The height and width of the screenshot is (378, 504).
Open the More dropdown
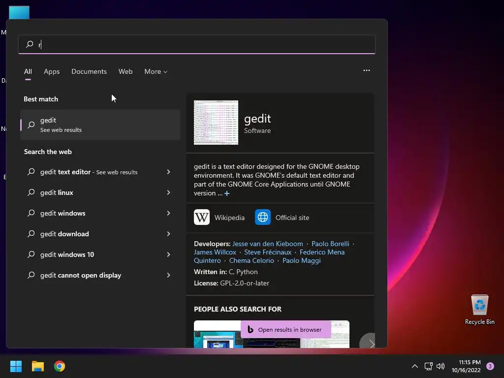click(x=156, y=71)
